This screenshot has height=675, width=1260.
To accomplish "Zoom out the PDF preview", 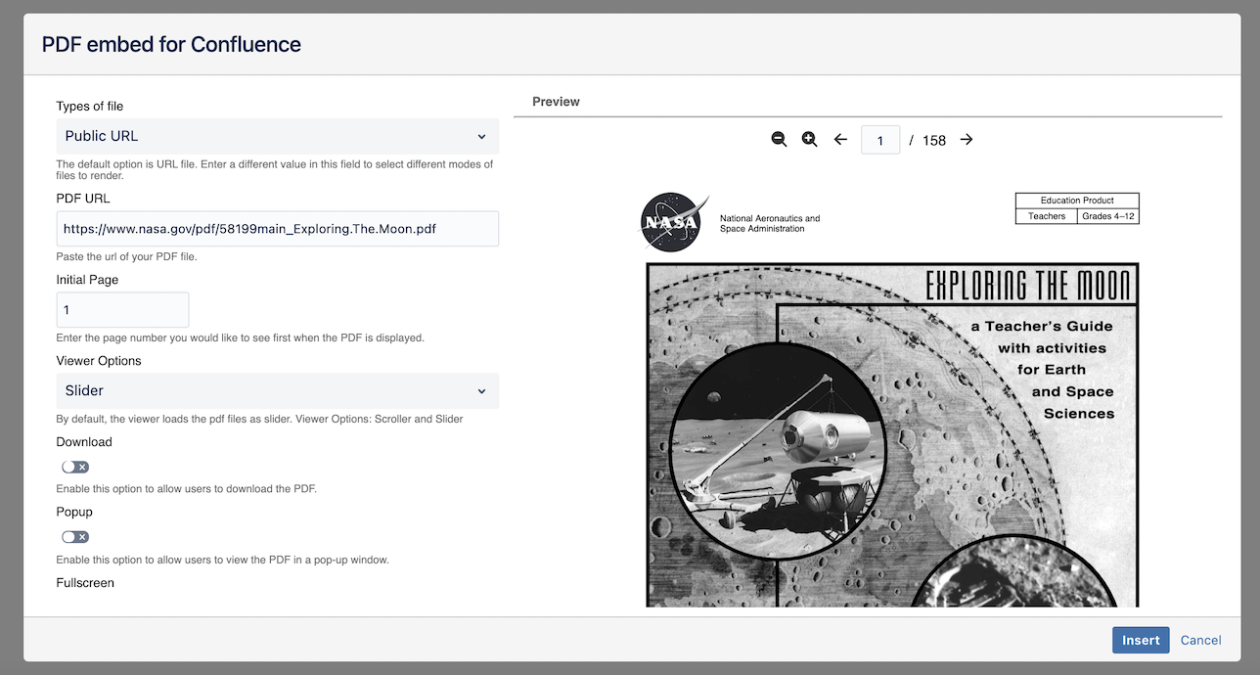I will [779, 140].
